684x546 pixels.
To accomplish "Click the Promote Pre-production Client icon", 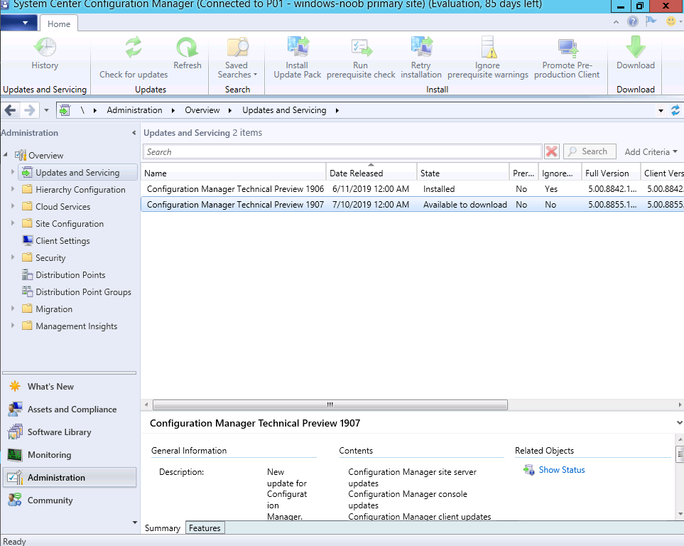I will pos(568,47).
